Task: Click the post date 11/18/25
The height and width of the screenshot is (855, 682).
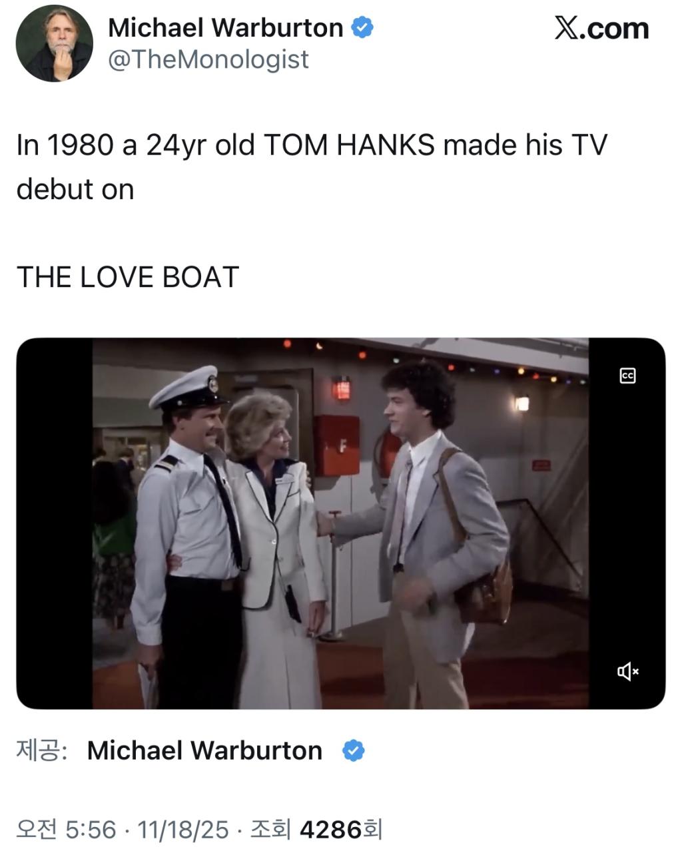Action: tap(182, 830)
